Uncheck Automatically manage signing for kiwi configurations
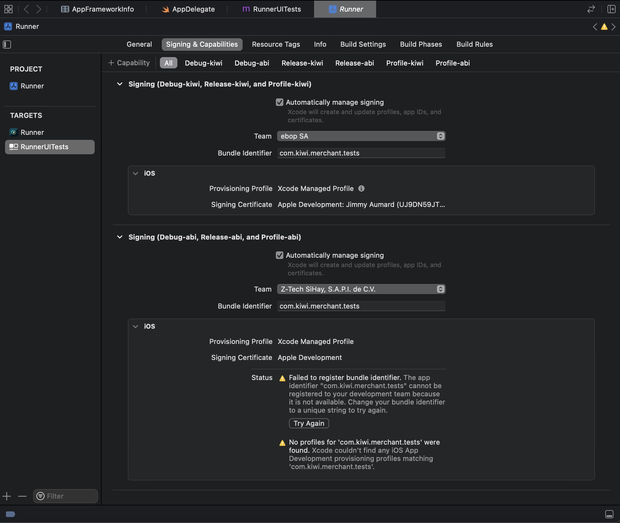620x523 pixels. 279,102
